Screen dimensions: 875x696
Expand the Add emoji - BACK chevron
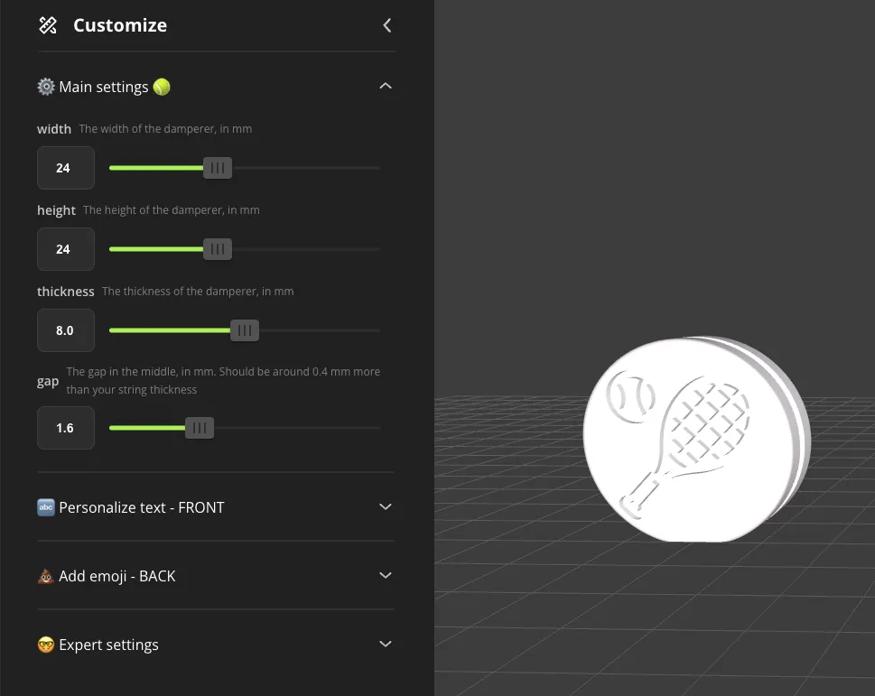[x=385, y=575]
